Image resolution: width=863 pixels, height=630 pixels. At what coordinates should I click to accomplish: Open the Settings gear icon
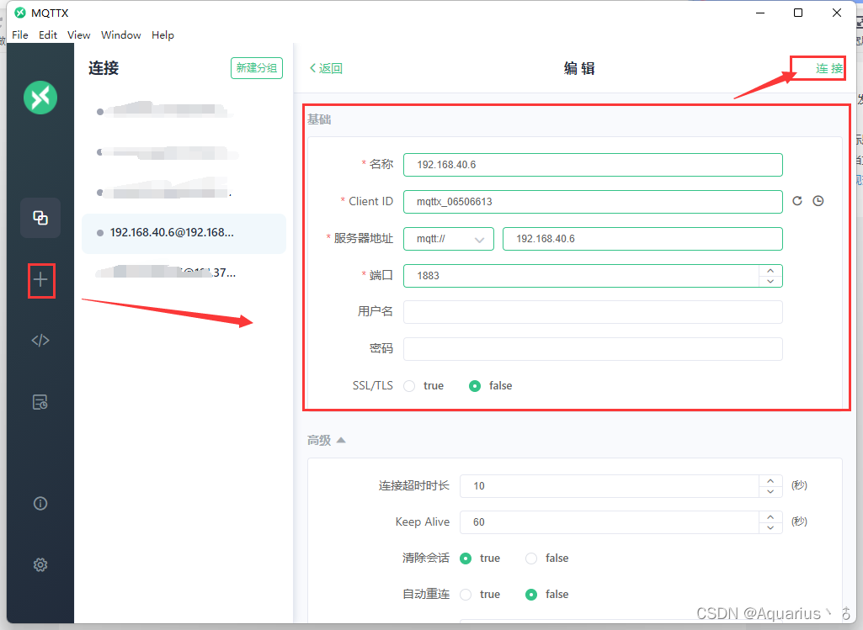[x=40, y=564]
